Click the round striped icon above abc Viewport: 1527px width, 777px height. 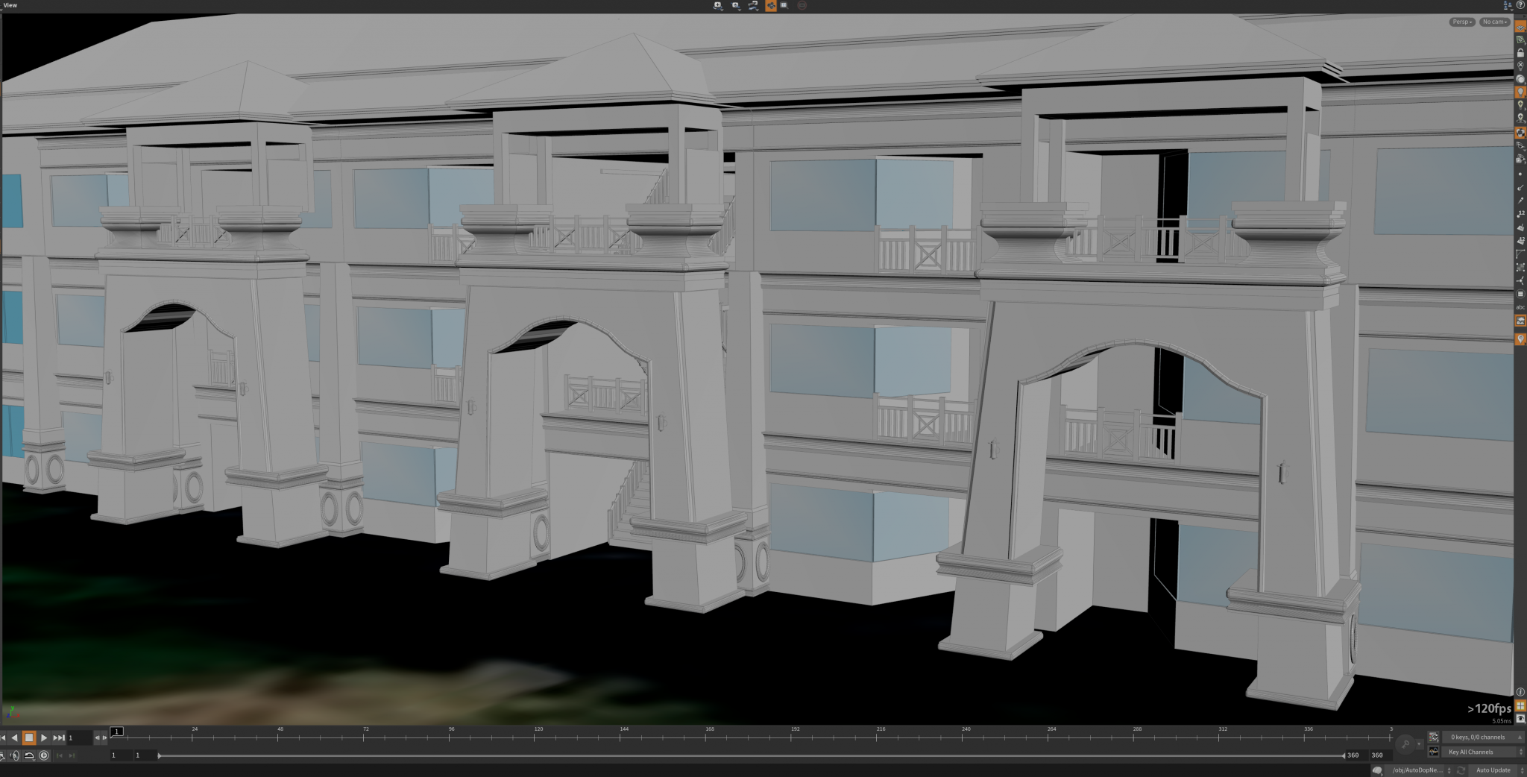tap(1520, 294)
